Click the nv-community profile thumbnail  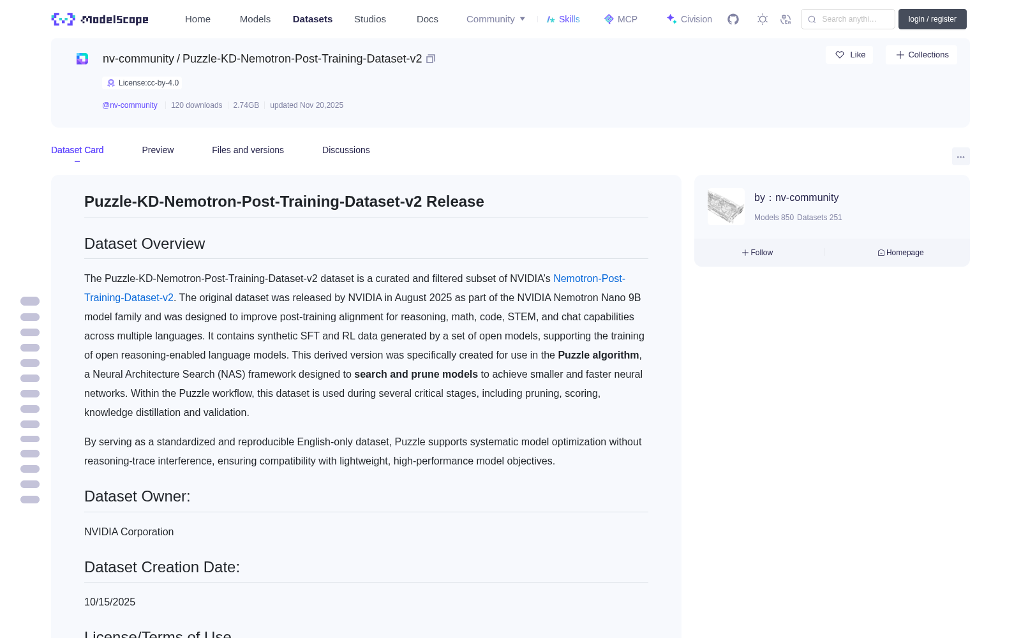[726, 207]
